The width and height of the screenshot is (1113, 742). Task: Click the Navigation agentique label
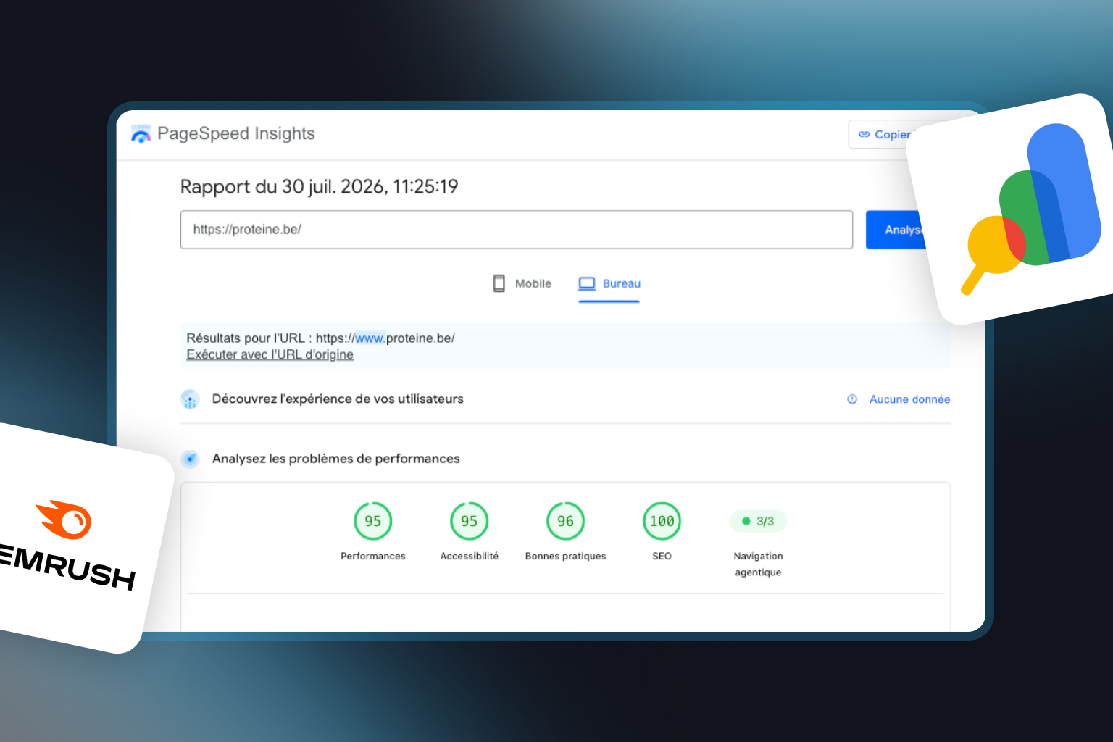tap(758, 564)
